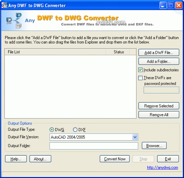This screenshot has width=184, height=178.
Task: Close the Any DWF to DWG Converter window
Action: point(179,5)
